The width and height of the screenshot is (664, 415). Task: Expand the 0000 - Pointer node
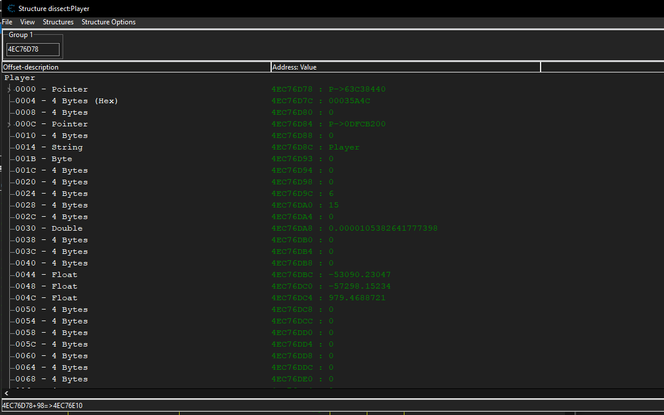coord(9,89)
